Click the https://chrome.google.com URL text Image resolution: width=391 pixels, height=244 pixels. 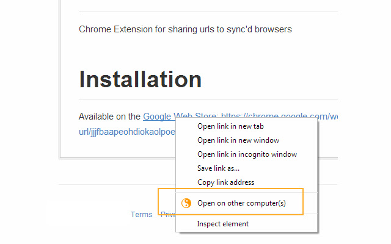tap(280, 115)
